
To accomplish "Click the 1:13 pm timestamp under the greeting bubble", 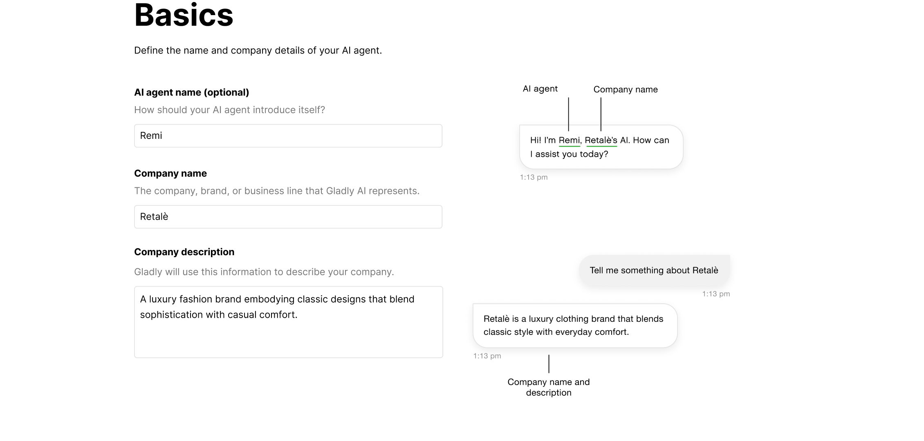I will pyautogui.click(x=532, y=177).
